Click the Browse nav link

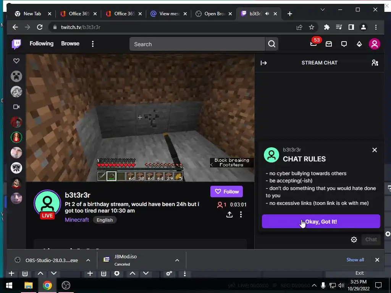[x=70, y=43]
